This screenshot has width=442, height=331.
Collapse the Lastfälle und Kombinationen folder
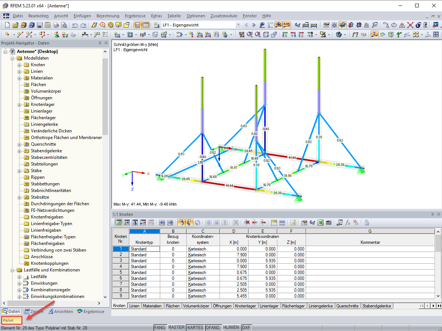[x=12, y=270]
